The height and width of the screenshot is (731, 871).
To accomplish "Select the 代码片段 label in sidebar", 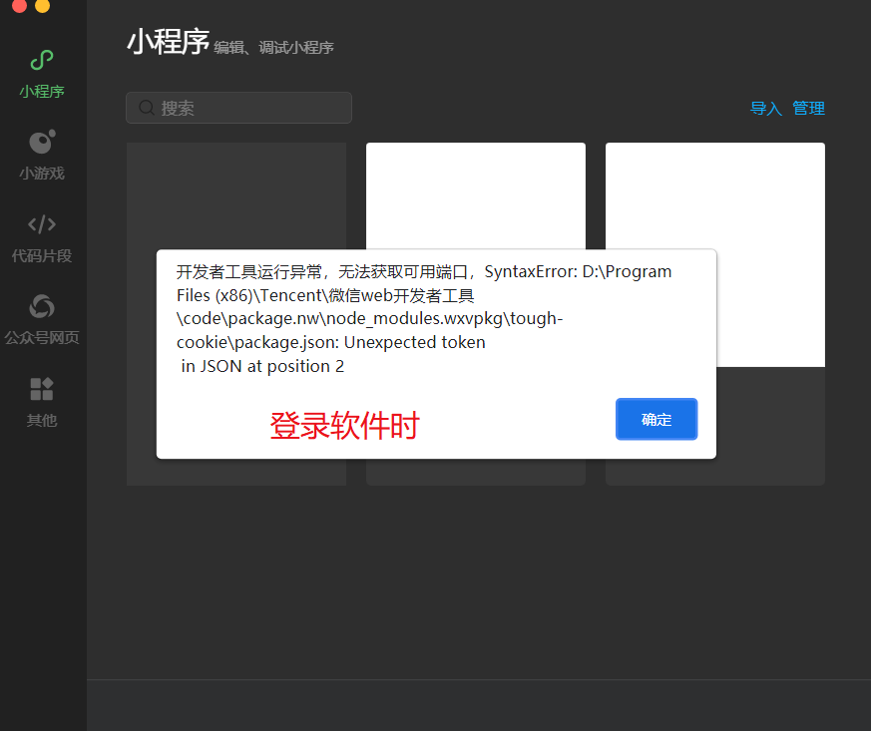I will pyautogui.click(x=42, y=255).
